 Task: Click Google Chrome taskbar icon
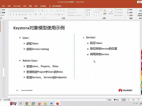click(27, 104)
